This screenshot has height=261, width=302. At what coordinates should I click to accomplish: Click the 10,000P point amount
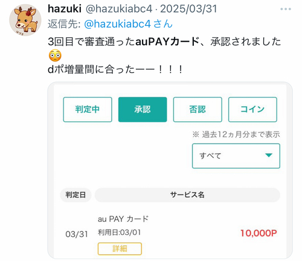259,233
